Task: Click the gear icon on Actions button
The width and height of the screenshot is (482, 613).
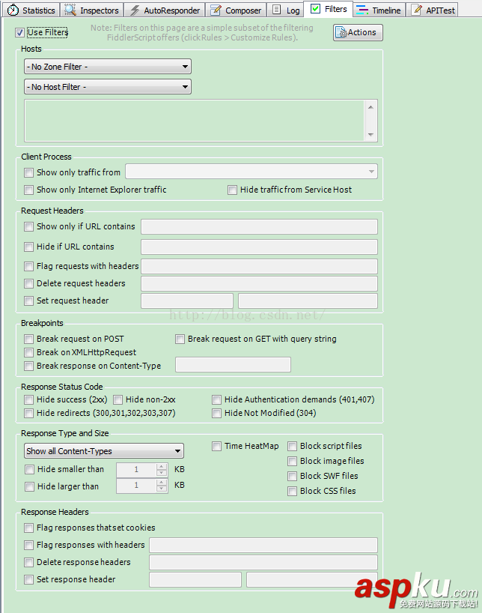Action: tap(341, 32)
